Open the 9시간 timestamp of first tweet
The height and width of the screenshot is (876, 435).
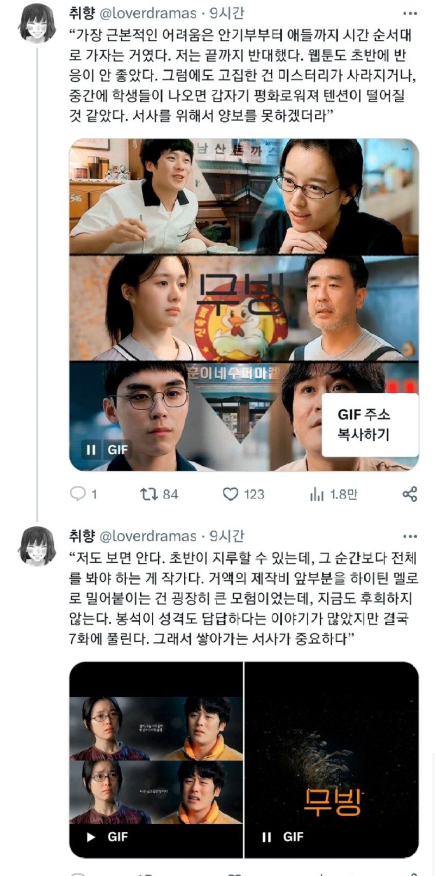226,13
